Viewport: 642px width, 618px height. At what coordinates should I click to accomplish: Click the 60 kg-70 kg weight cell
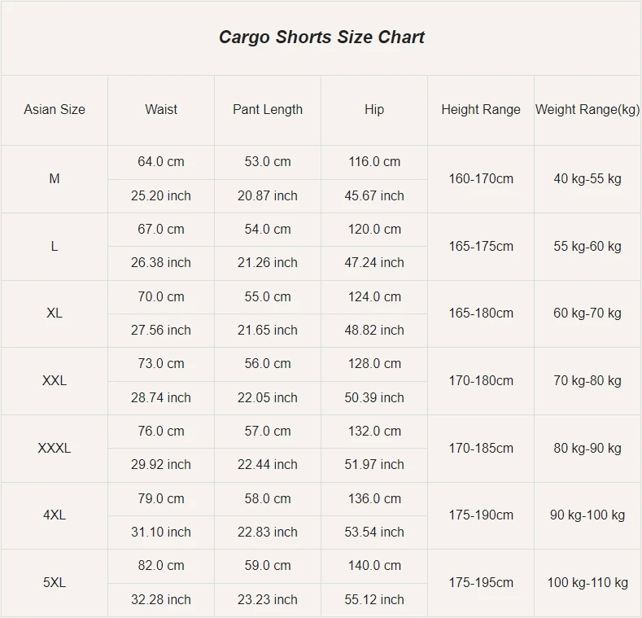pyautogui.click(x=587, y=313)
